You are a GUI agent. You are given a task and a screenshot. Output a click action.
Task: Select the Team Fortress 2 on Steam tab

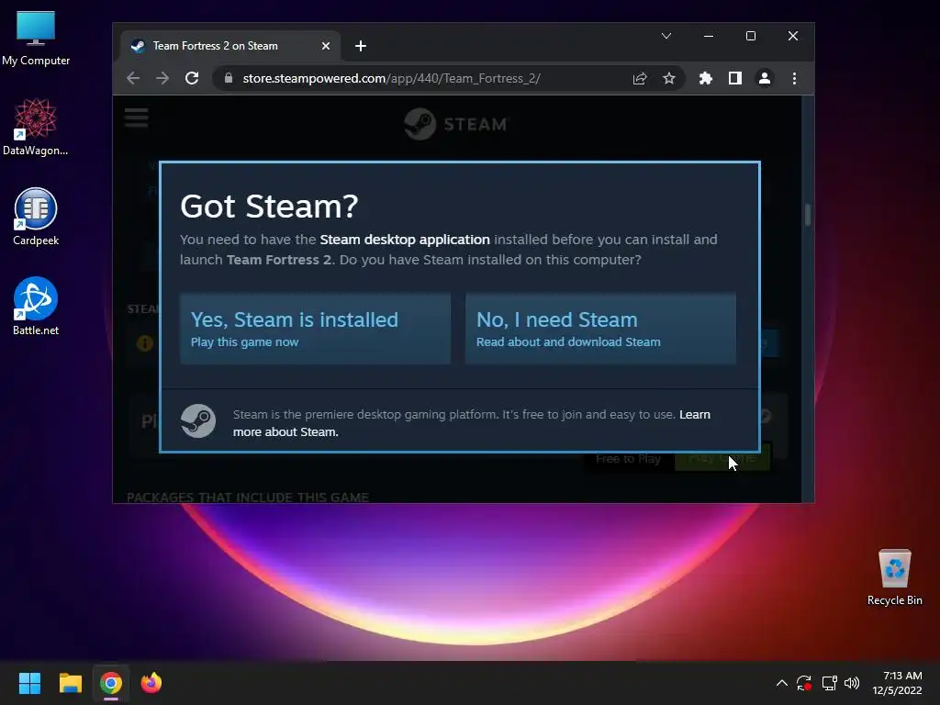(x=230, y=46)
